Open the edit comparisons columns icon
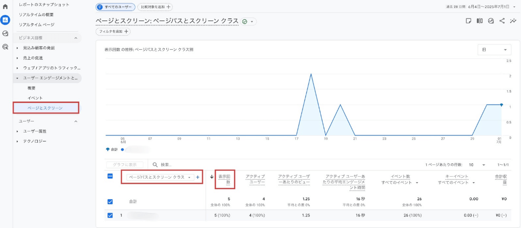This screenshot has width=521, height=228. click(480, 21)
